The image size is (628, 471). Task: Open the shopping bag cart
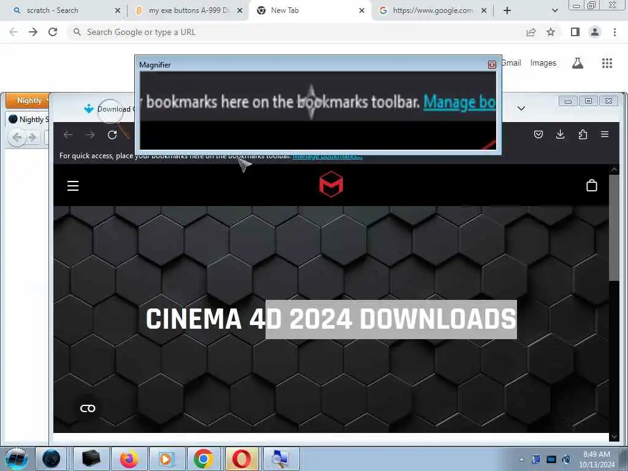tap(592, 185)
